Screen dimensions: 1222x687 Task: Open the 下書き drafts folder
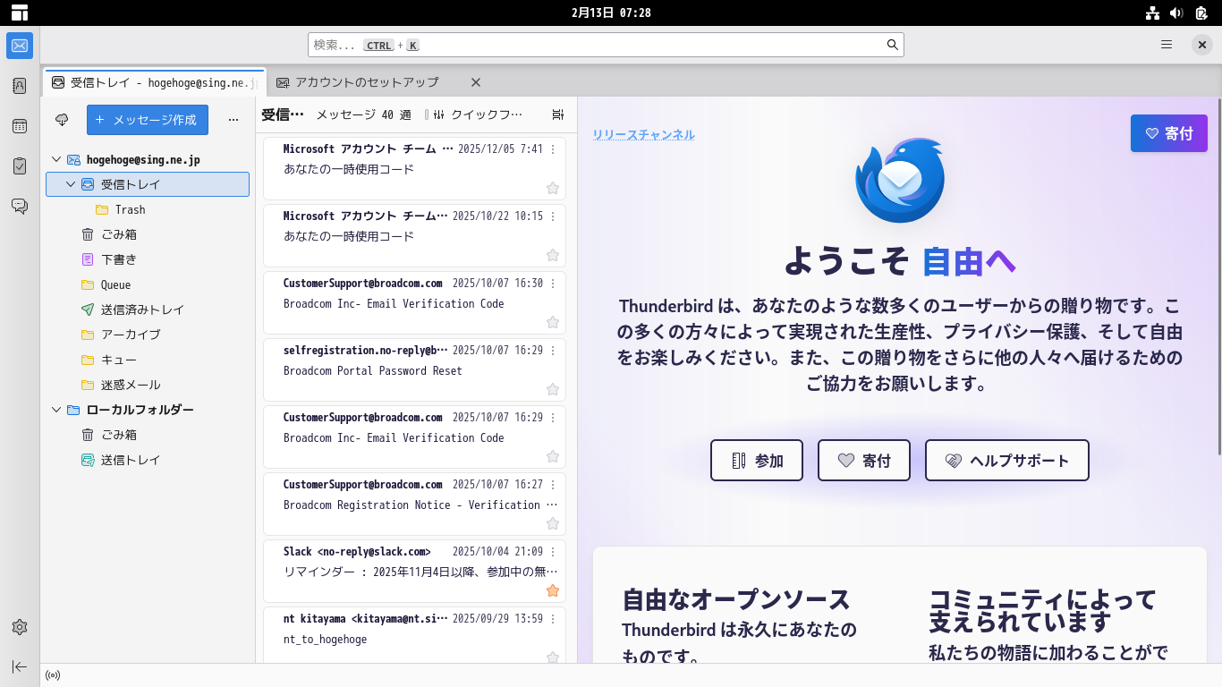pos(148,259)
